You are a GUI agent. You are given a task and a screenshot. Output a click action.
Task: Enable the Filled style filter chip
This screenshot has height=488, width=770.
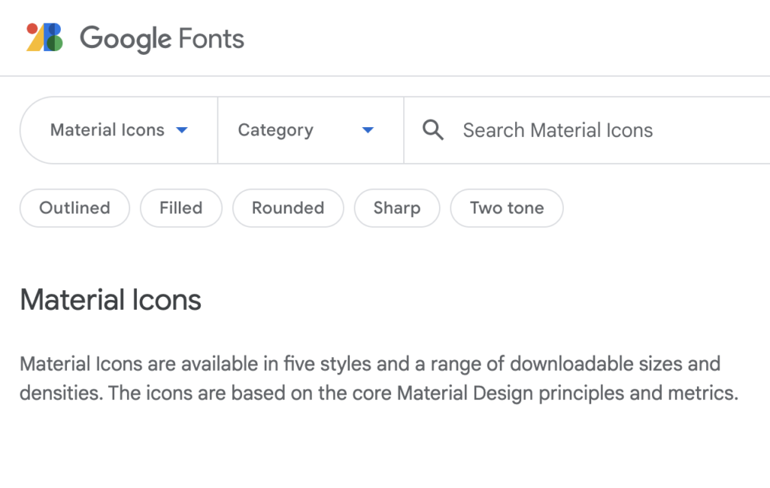click(x=180, y=208)
